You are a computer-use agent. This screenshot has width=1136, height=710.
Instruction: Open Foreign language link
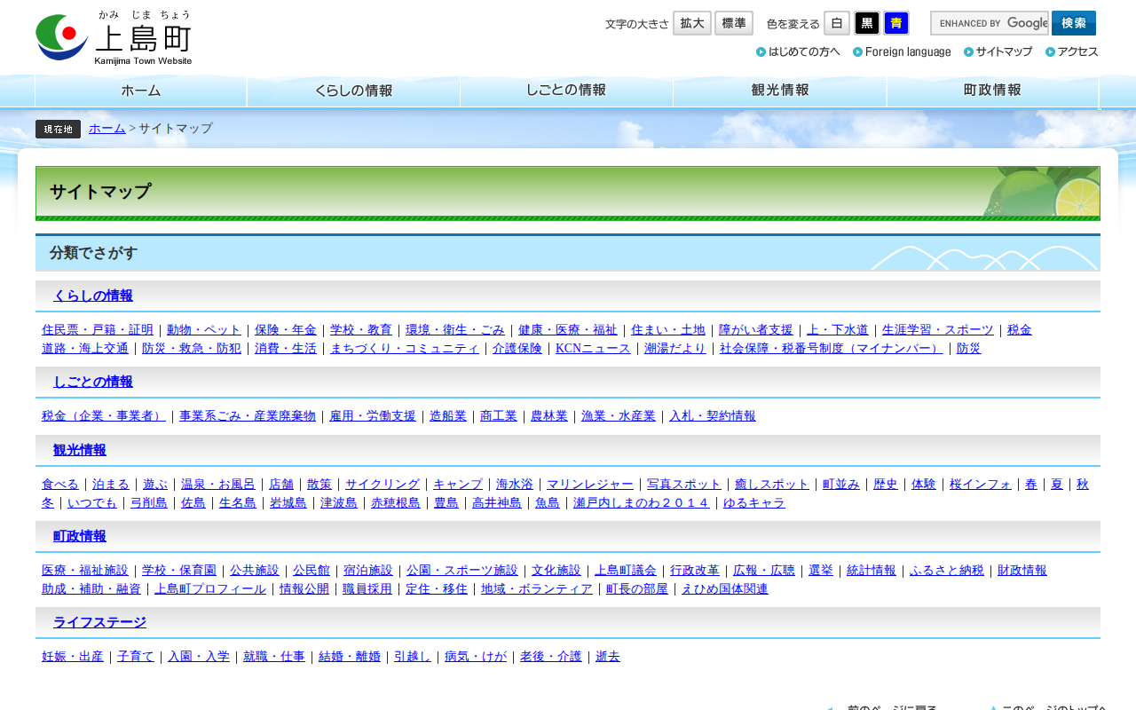[x=902, y=51]
